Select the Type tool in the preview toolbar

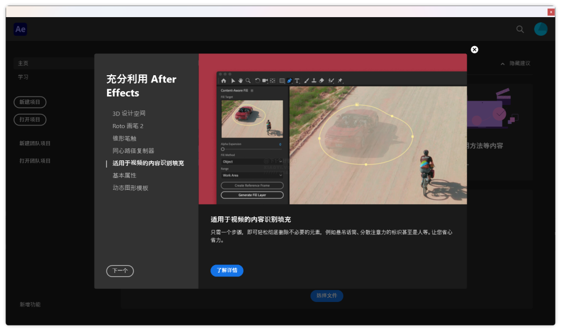tap(297, 81)
